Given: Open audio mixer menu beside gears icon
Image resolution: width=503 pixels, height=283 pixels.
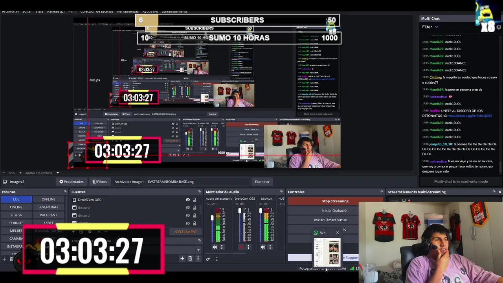Looking at the screenshot, I should point(217,259).
